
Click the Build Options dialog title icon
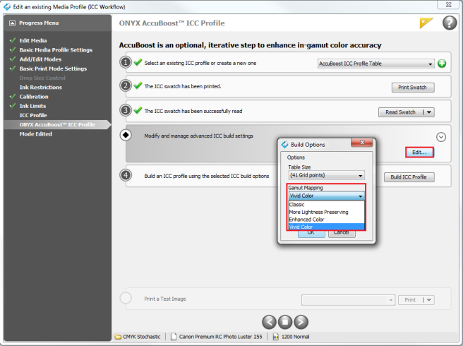284,145
